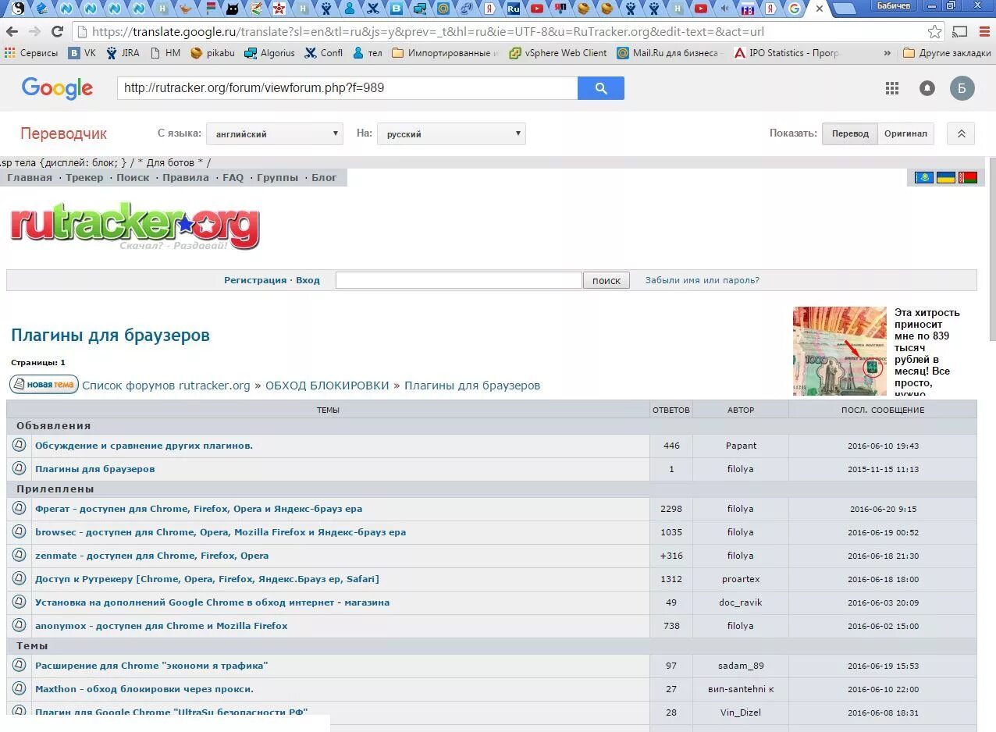Viewport: 996px width, 732px height.
Task: Select the Belarus flag icon
Action: (968, 178)
